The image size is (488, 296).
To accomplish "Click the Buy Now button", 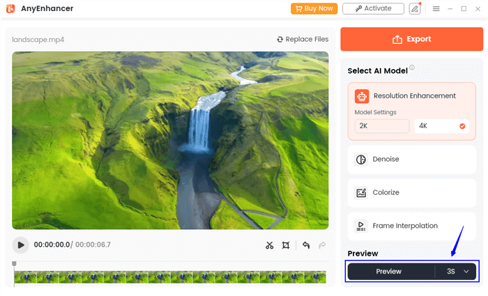I will tap(314, 8).
